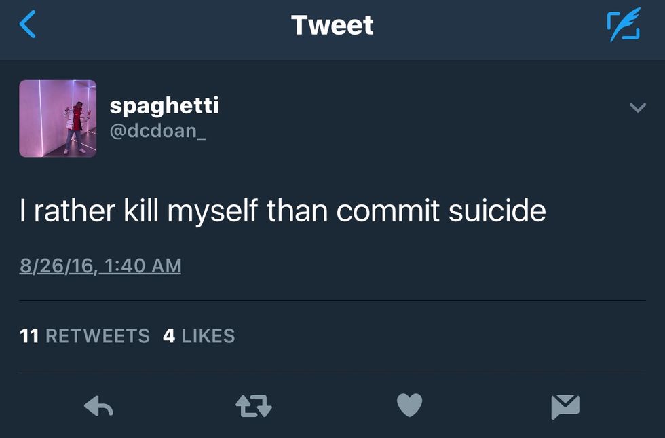Tap the Tweet header title
665x438 pixels.
(x=332, y=26)
